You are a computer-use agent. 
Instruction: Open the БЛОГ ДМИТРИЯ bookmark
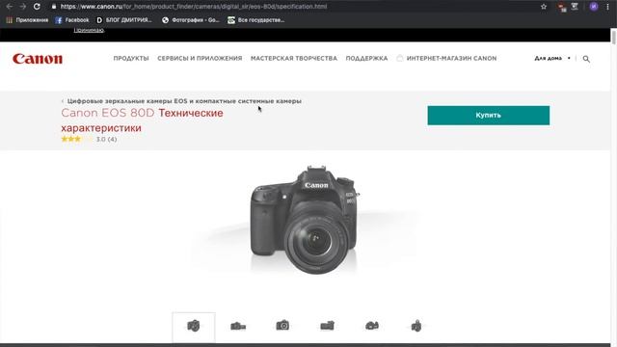pyautogui.click(x=124, y=20)
